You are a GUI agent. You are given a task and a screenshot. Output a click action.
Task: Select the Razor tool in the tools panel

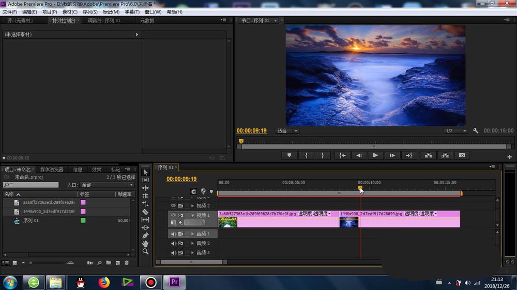[145, 212]
